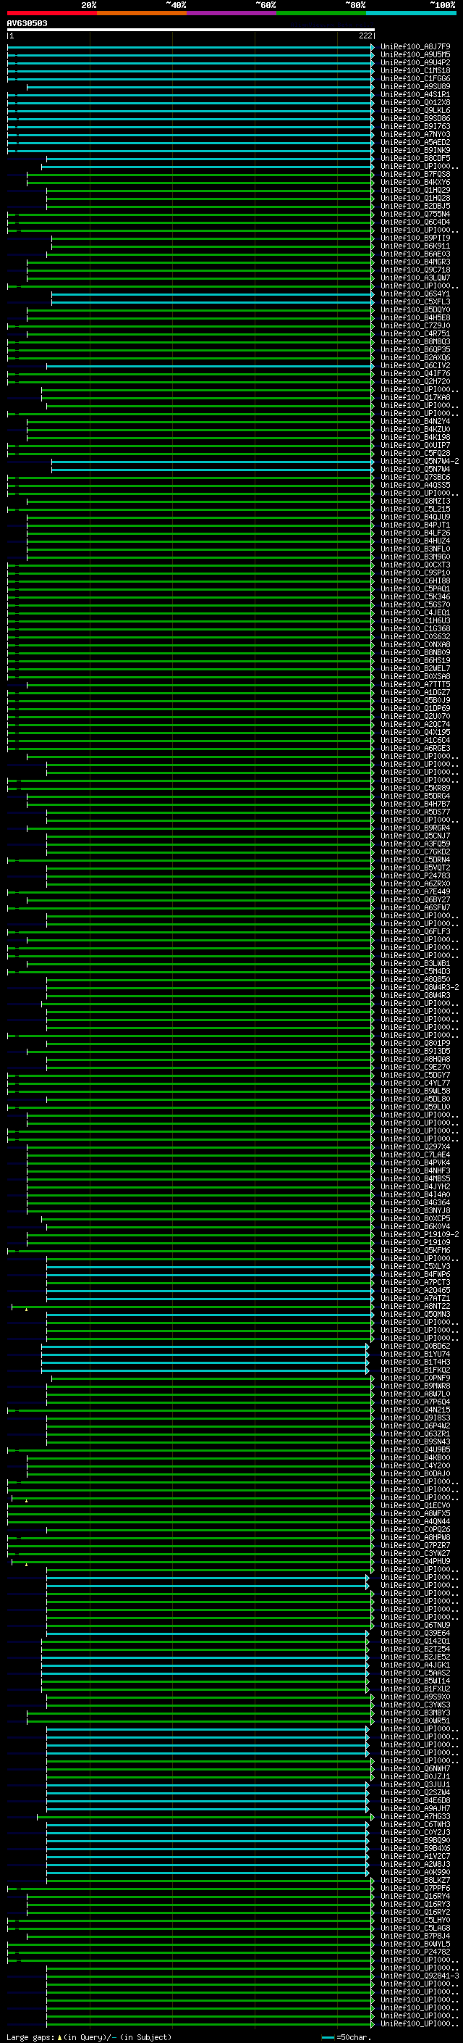Select the label UniRef100_B5DRG4
Screen dimensions: 463x2043
coord(415,796)
